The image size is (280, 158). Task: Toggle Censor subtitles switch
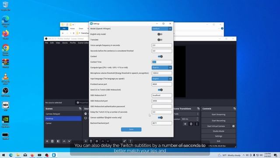pyautogui.click(x=160, y=118)
